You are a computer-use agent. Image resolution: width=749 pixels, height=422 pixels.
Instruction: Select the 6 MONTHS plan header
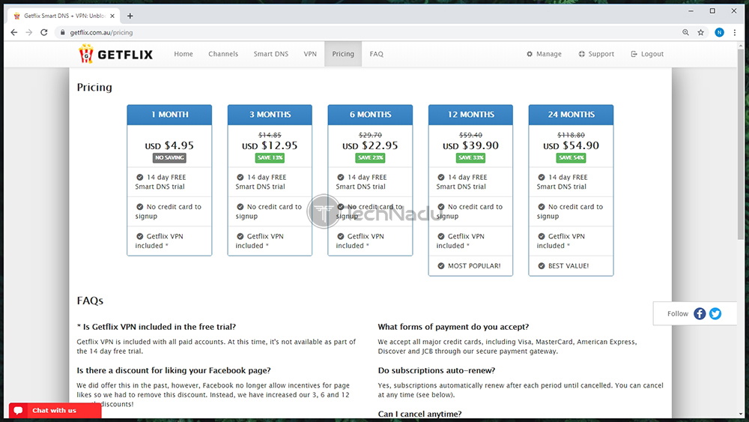(x=370, y=115)
